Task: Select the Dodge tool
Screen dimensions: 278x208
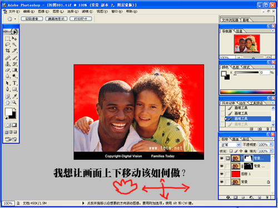Action: [14, 76]
